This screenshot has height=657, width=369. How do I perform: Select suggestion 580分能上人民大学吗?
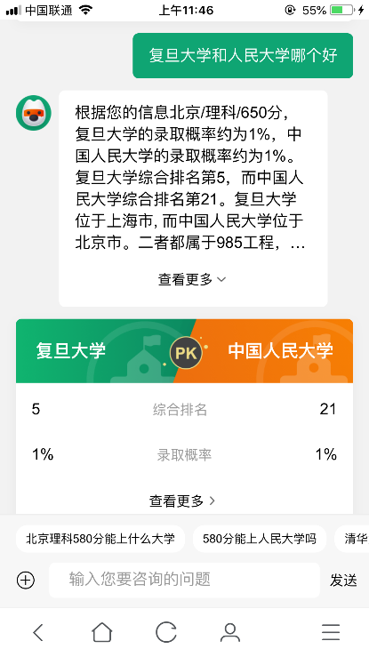260,539
